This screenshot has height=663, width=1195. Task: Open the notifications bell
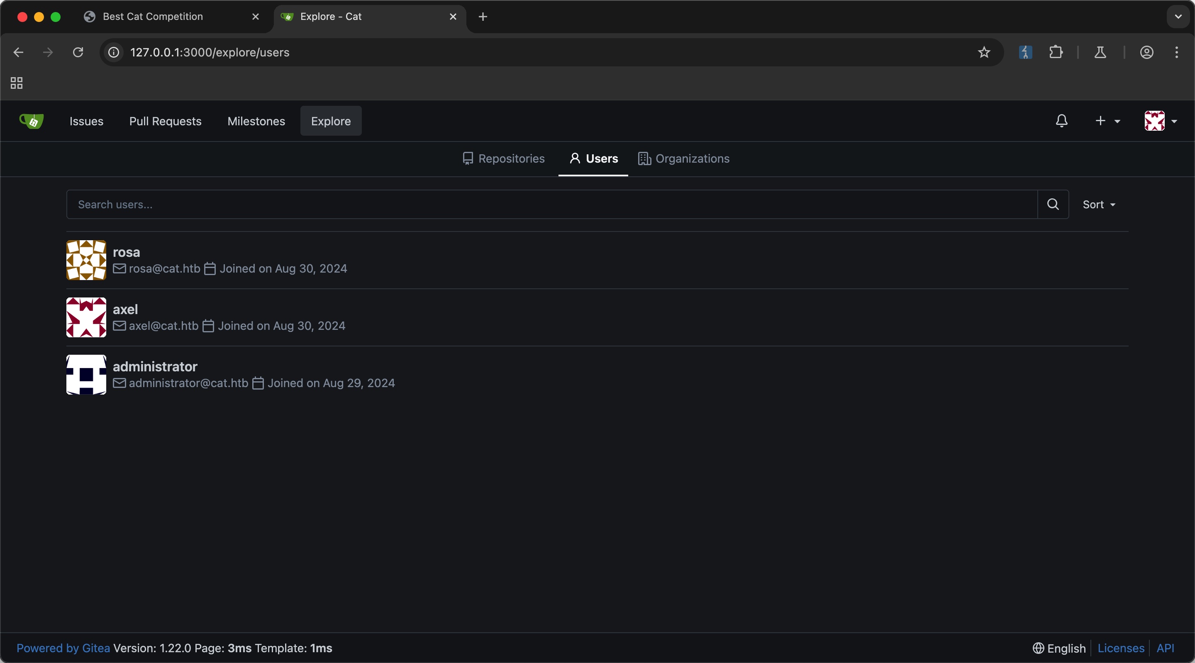point(1061,121)
